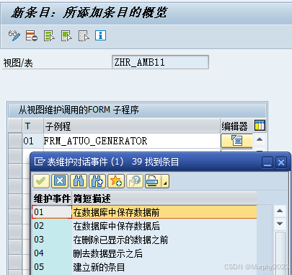
Task: Click scroll up arrow of FORM routines table
Action: pyautogui.click(x=260, y=139)
